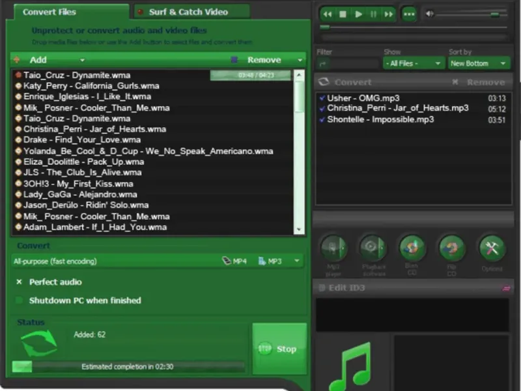Click scroll up arrow of file list

pyautogui.click(x=299, y=75)
